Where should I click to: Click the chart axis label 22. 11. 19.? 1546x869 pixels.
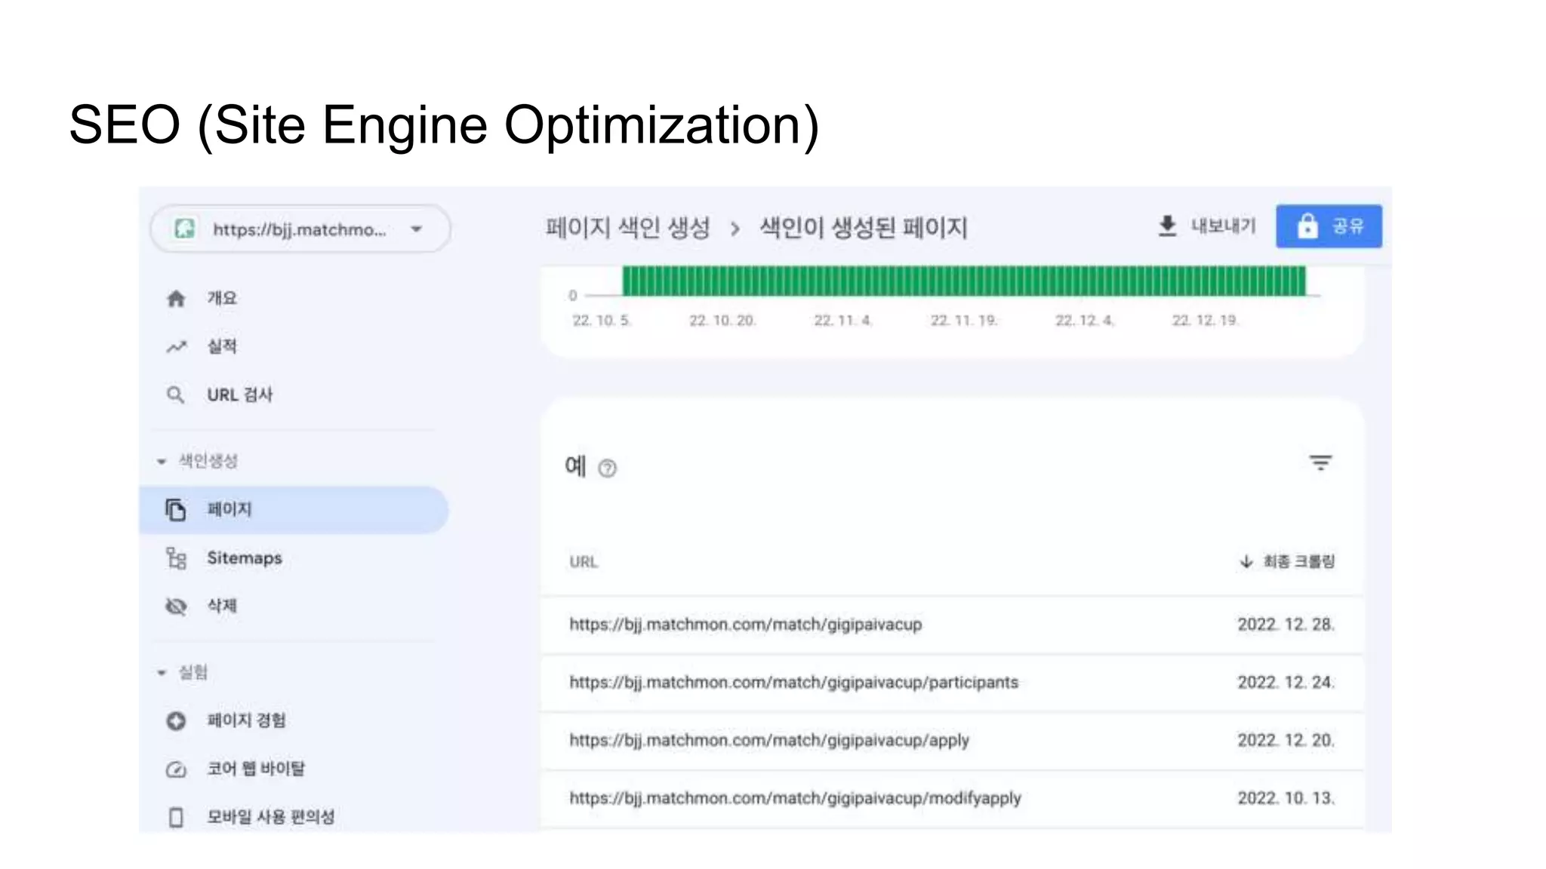[964, 321]
